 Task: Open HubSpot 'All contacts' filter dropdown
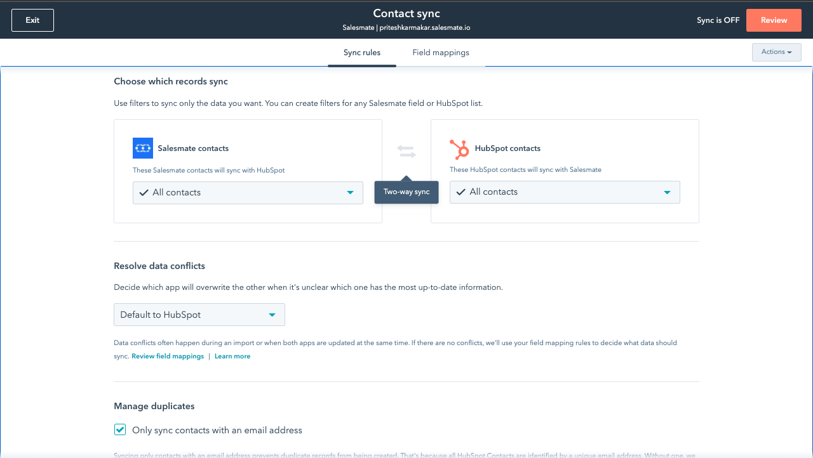565,192
